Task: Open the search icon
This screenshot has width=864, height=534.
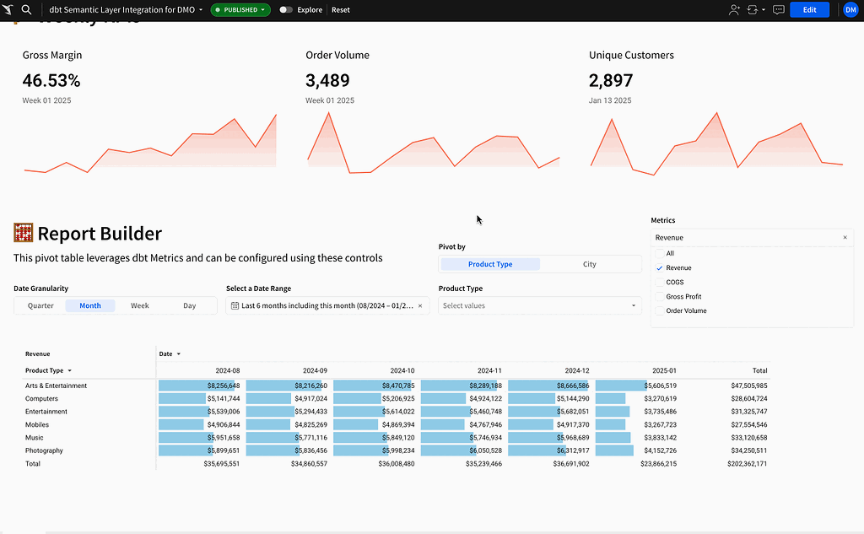Action: pyautogui.click(x=26, y=9)
